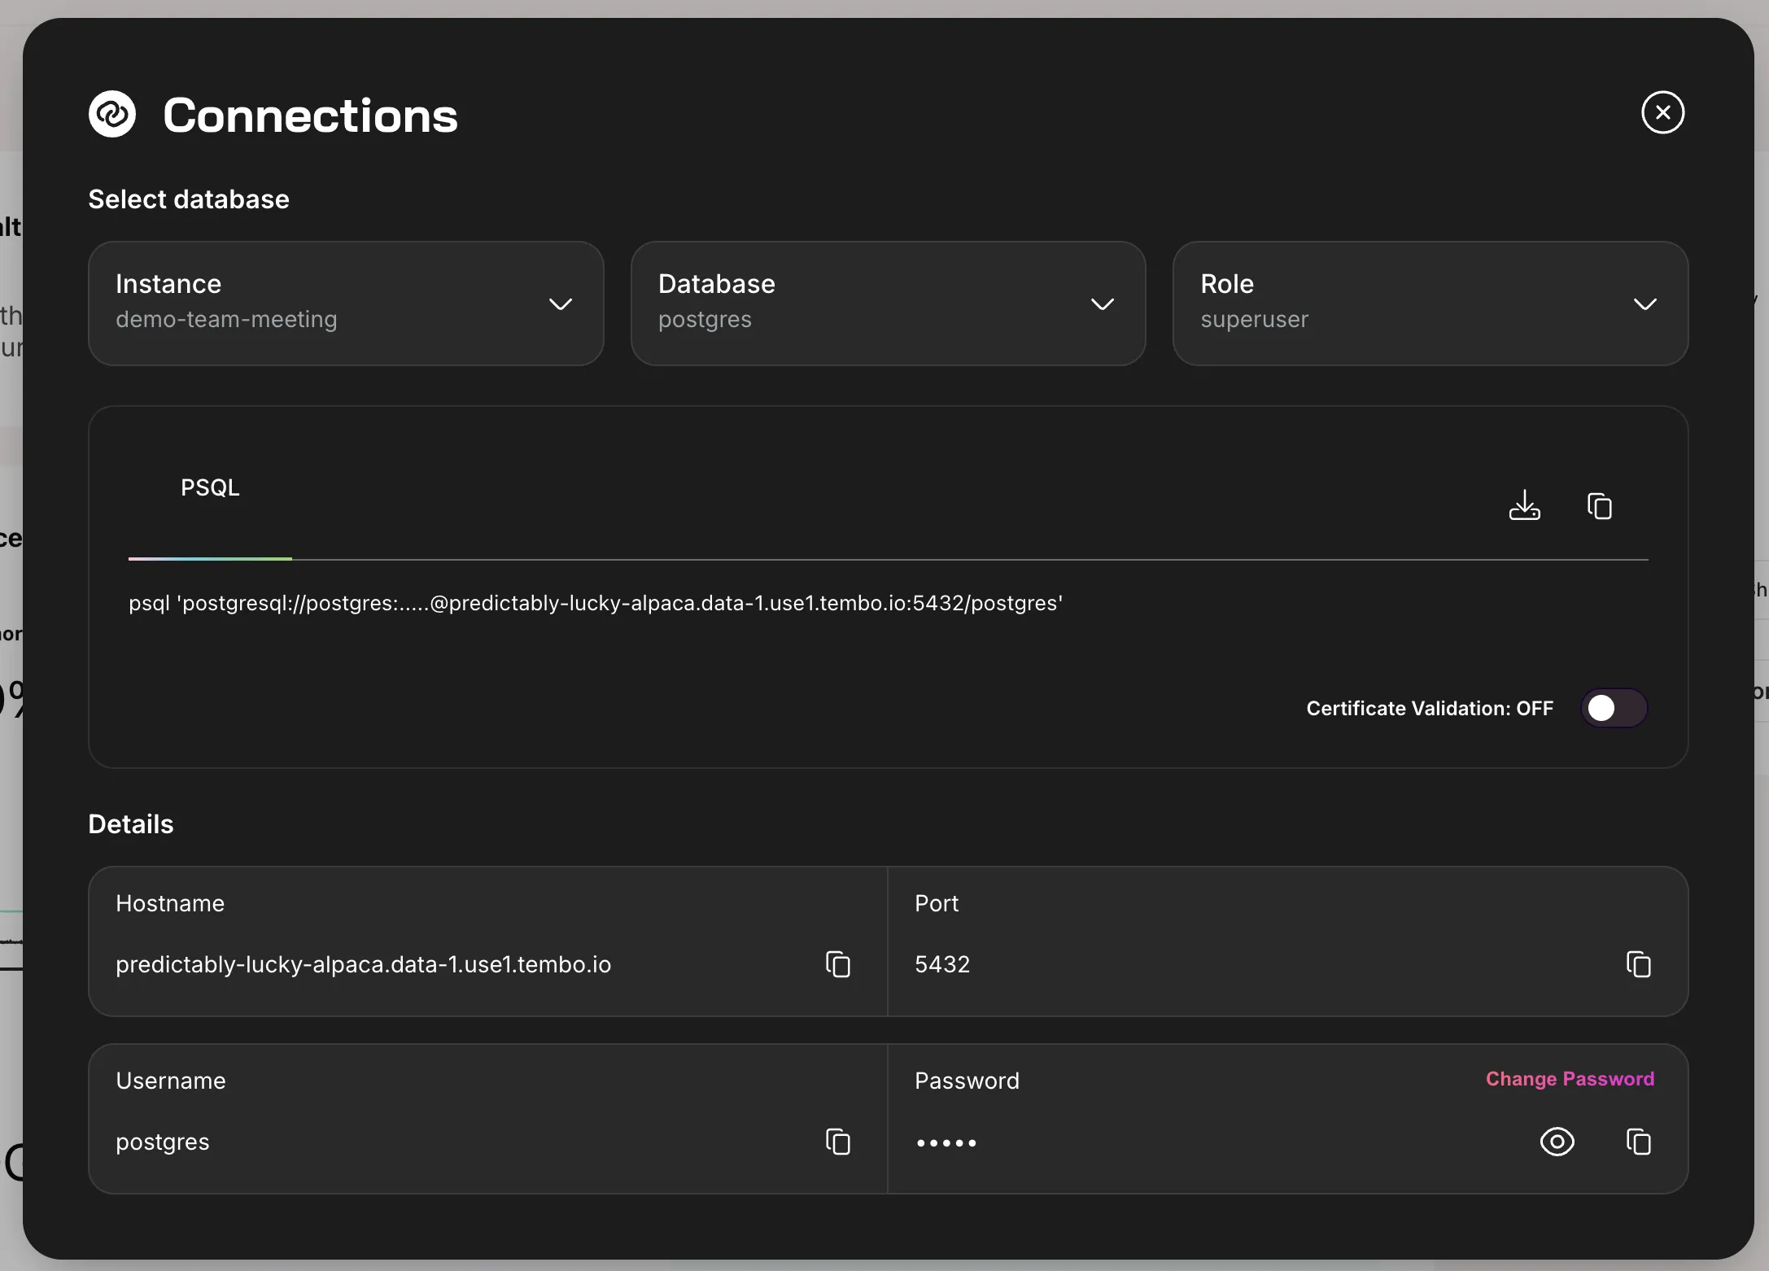This screenshot has height=1271, width=1769.
Task: Open the Database dropdown
Action: 888,304
